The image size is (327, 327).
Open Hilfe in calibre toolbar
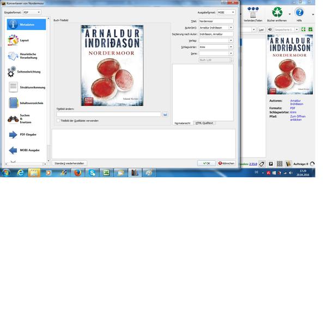(299, 14)
